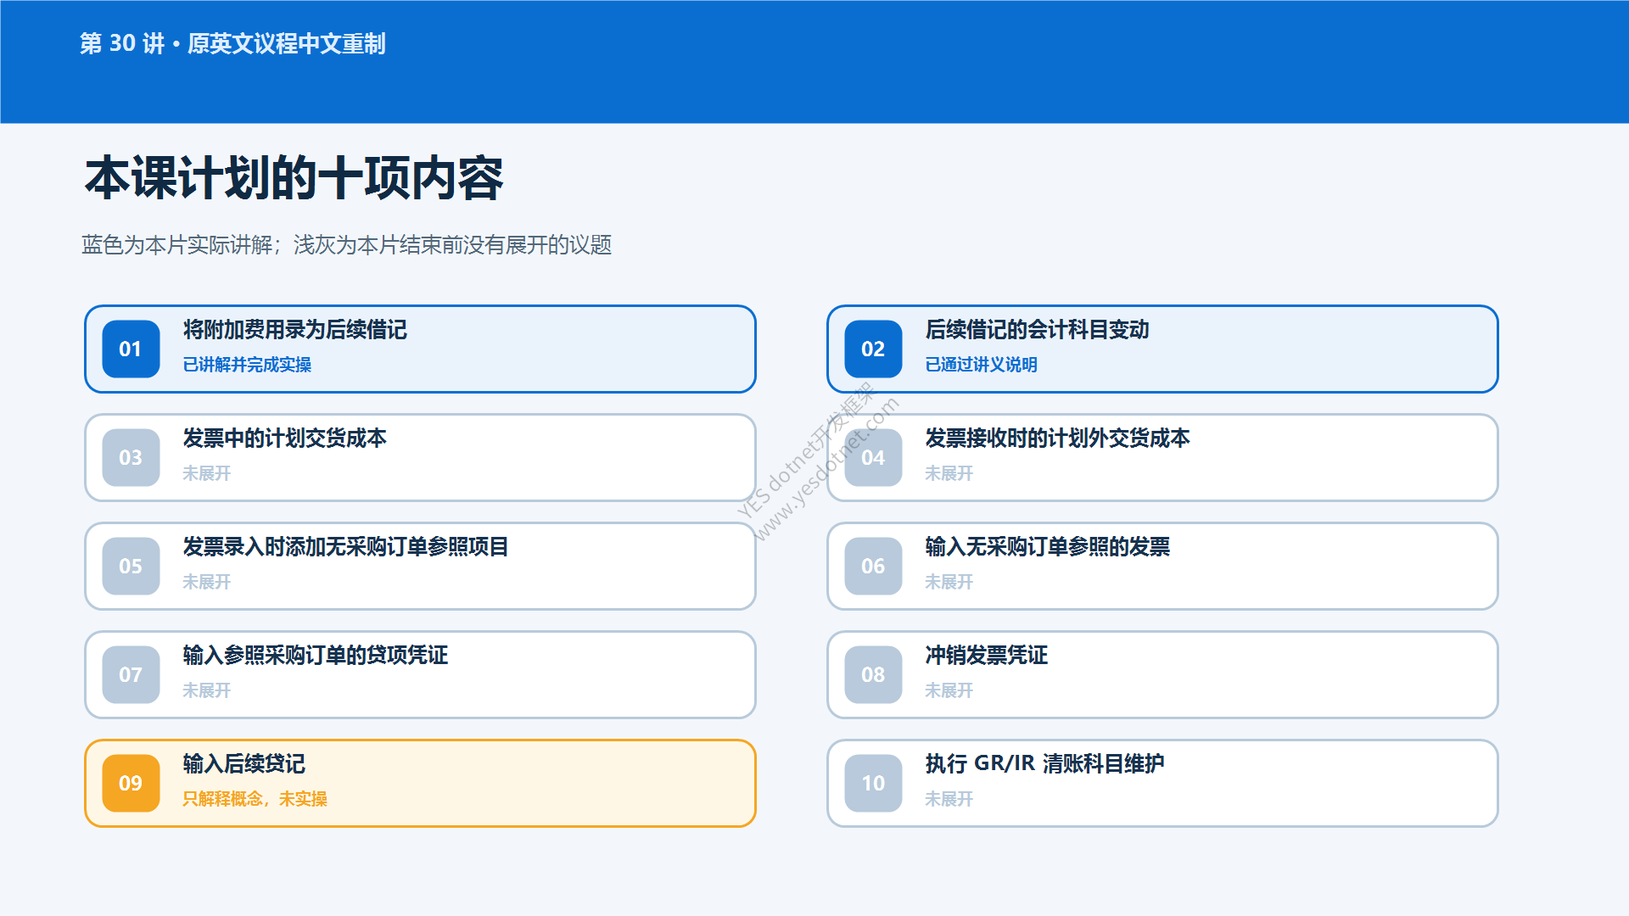Viewport: 1629px width, 916px height.
Task: Select the title 执行 GR/IR 清账科目维护
Action: coord(1044,763)
